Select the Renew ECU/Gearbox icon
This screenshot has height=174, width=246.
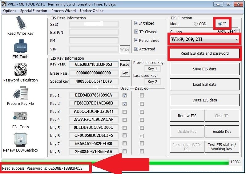click(20, 140)
